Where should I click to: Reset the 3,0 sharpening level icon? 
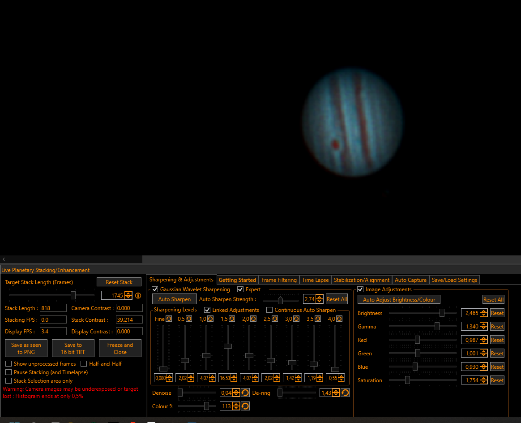tap(296, 319)
